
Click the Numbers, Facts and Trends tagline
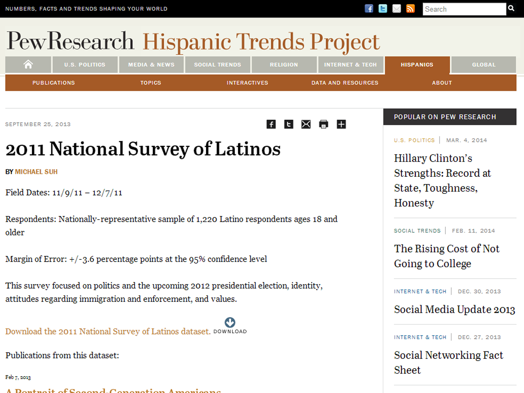pos(86,9)
